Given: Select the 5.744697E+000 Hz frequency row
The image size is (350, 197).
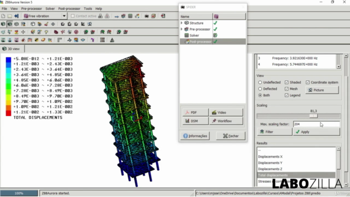Looking at the screenshot, I should (296, 65).
